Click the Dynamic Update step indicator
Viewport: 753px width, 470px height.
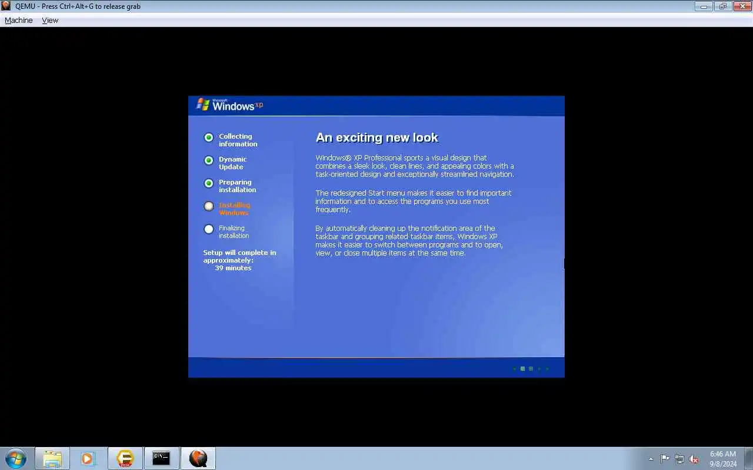click(209, 160)
